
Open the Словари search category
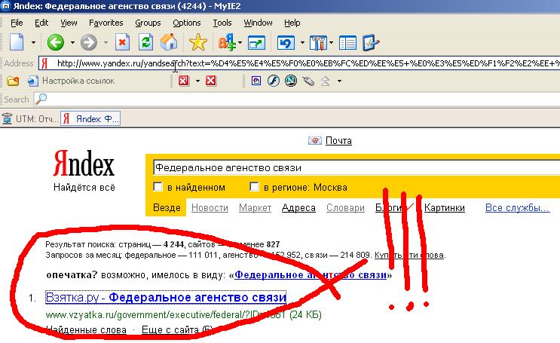(x=345, y=208)
